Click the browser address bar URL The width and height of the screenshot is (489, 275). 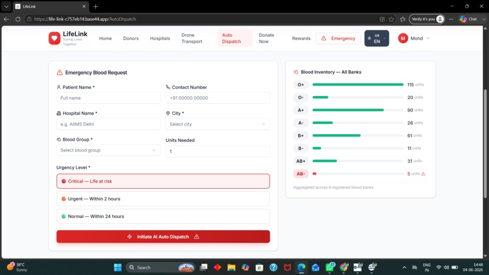point(85,19)
